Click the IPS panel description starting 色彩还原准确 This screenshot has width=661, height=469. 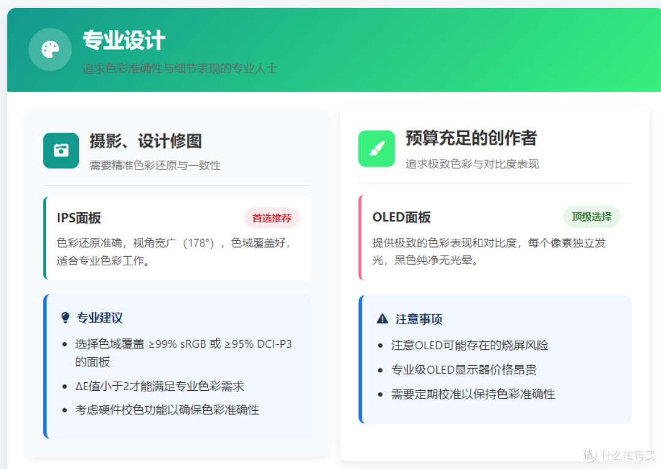click(174, 252)
